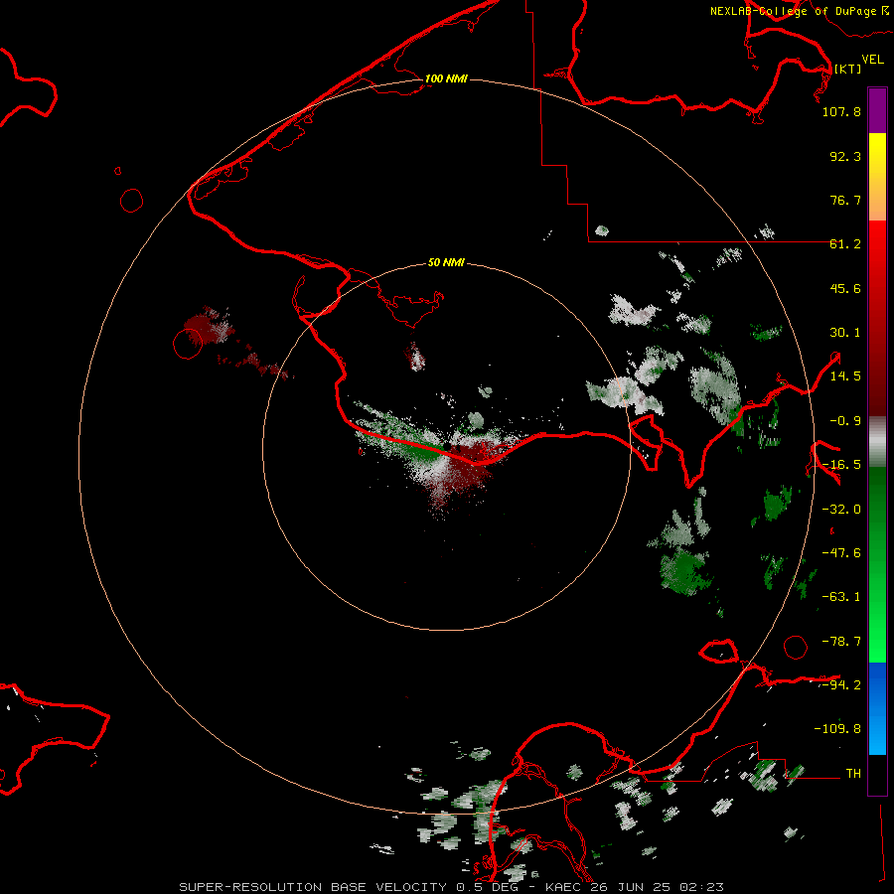Click the 100 NMI range ring label
Viewport: 894px width, 894px height.
pyautogui.click(x=446, y=78)
